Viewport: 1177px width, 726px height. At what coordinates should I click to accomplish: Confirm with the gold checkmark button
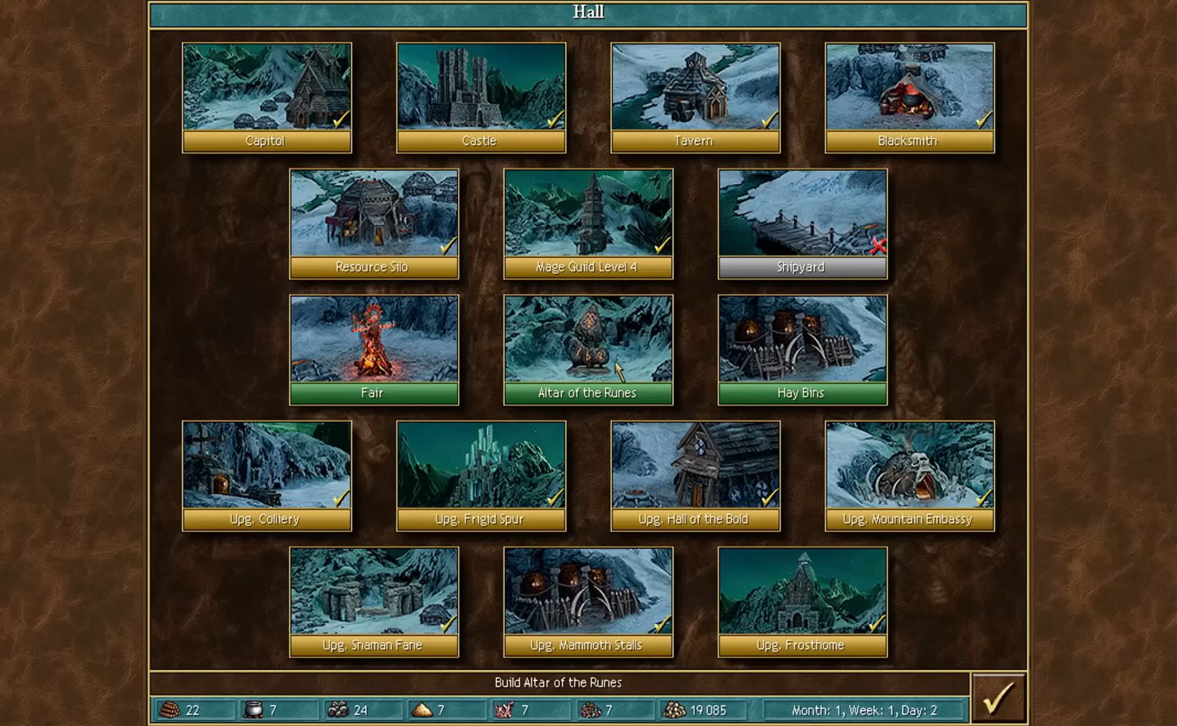998,698
